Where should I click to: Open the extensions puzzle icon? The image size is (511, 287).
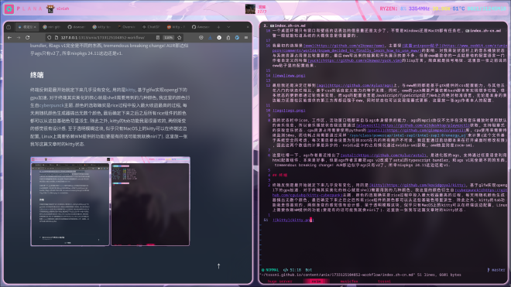[x=228, y=38]
